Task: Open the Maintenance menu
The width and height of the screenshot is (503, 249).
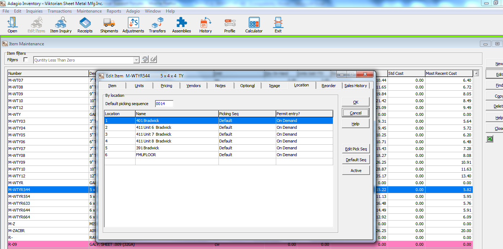Action: [89, 11]
